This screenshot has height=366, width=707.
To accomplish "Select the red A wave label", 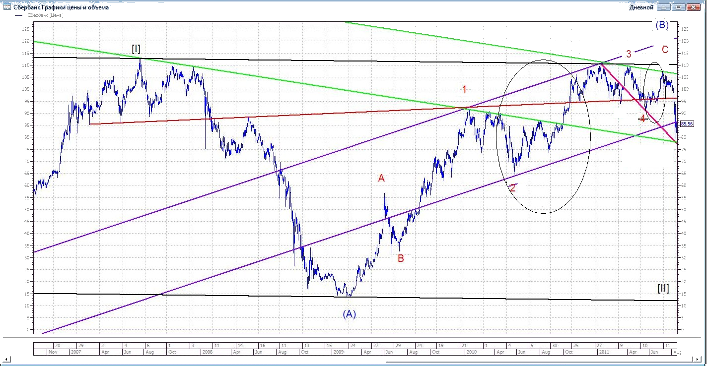I will 381,178.
